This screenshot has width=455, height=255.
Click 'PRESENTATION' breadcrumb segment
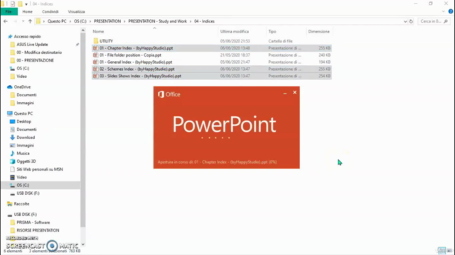(x=107, y=21)
